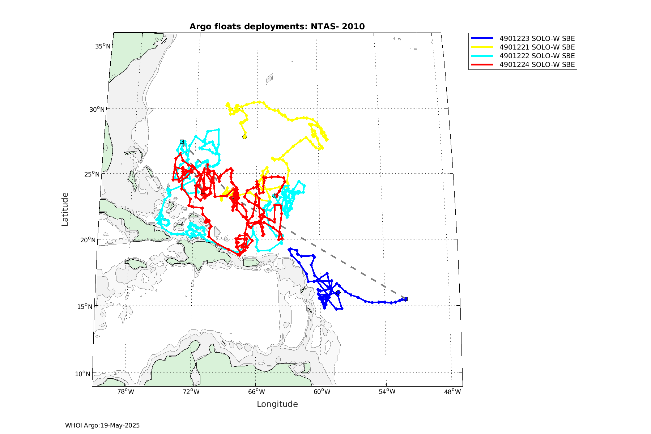The width and height of the screenshot is (651, 434).
Task: Click the 20°N latitude tick label
Action: coord(88,240)
